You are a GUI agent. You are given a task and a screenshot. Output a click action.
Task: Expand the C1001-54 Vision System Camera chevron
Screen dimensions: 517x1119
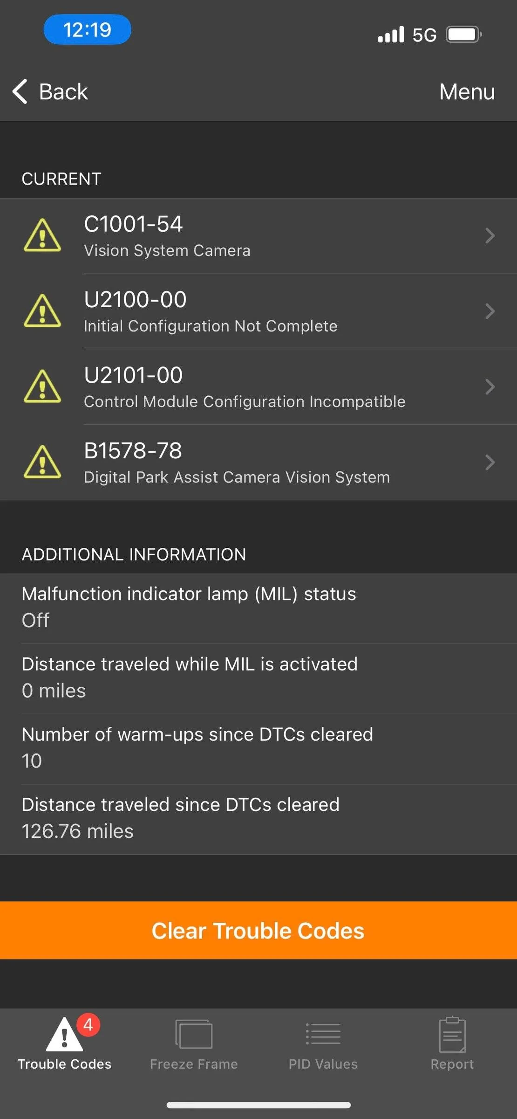click(x=490, y=235)
